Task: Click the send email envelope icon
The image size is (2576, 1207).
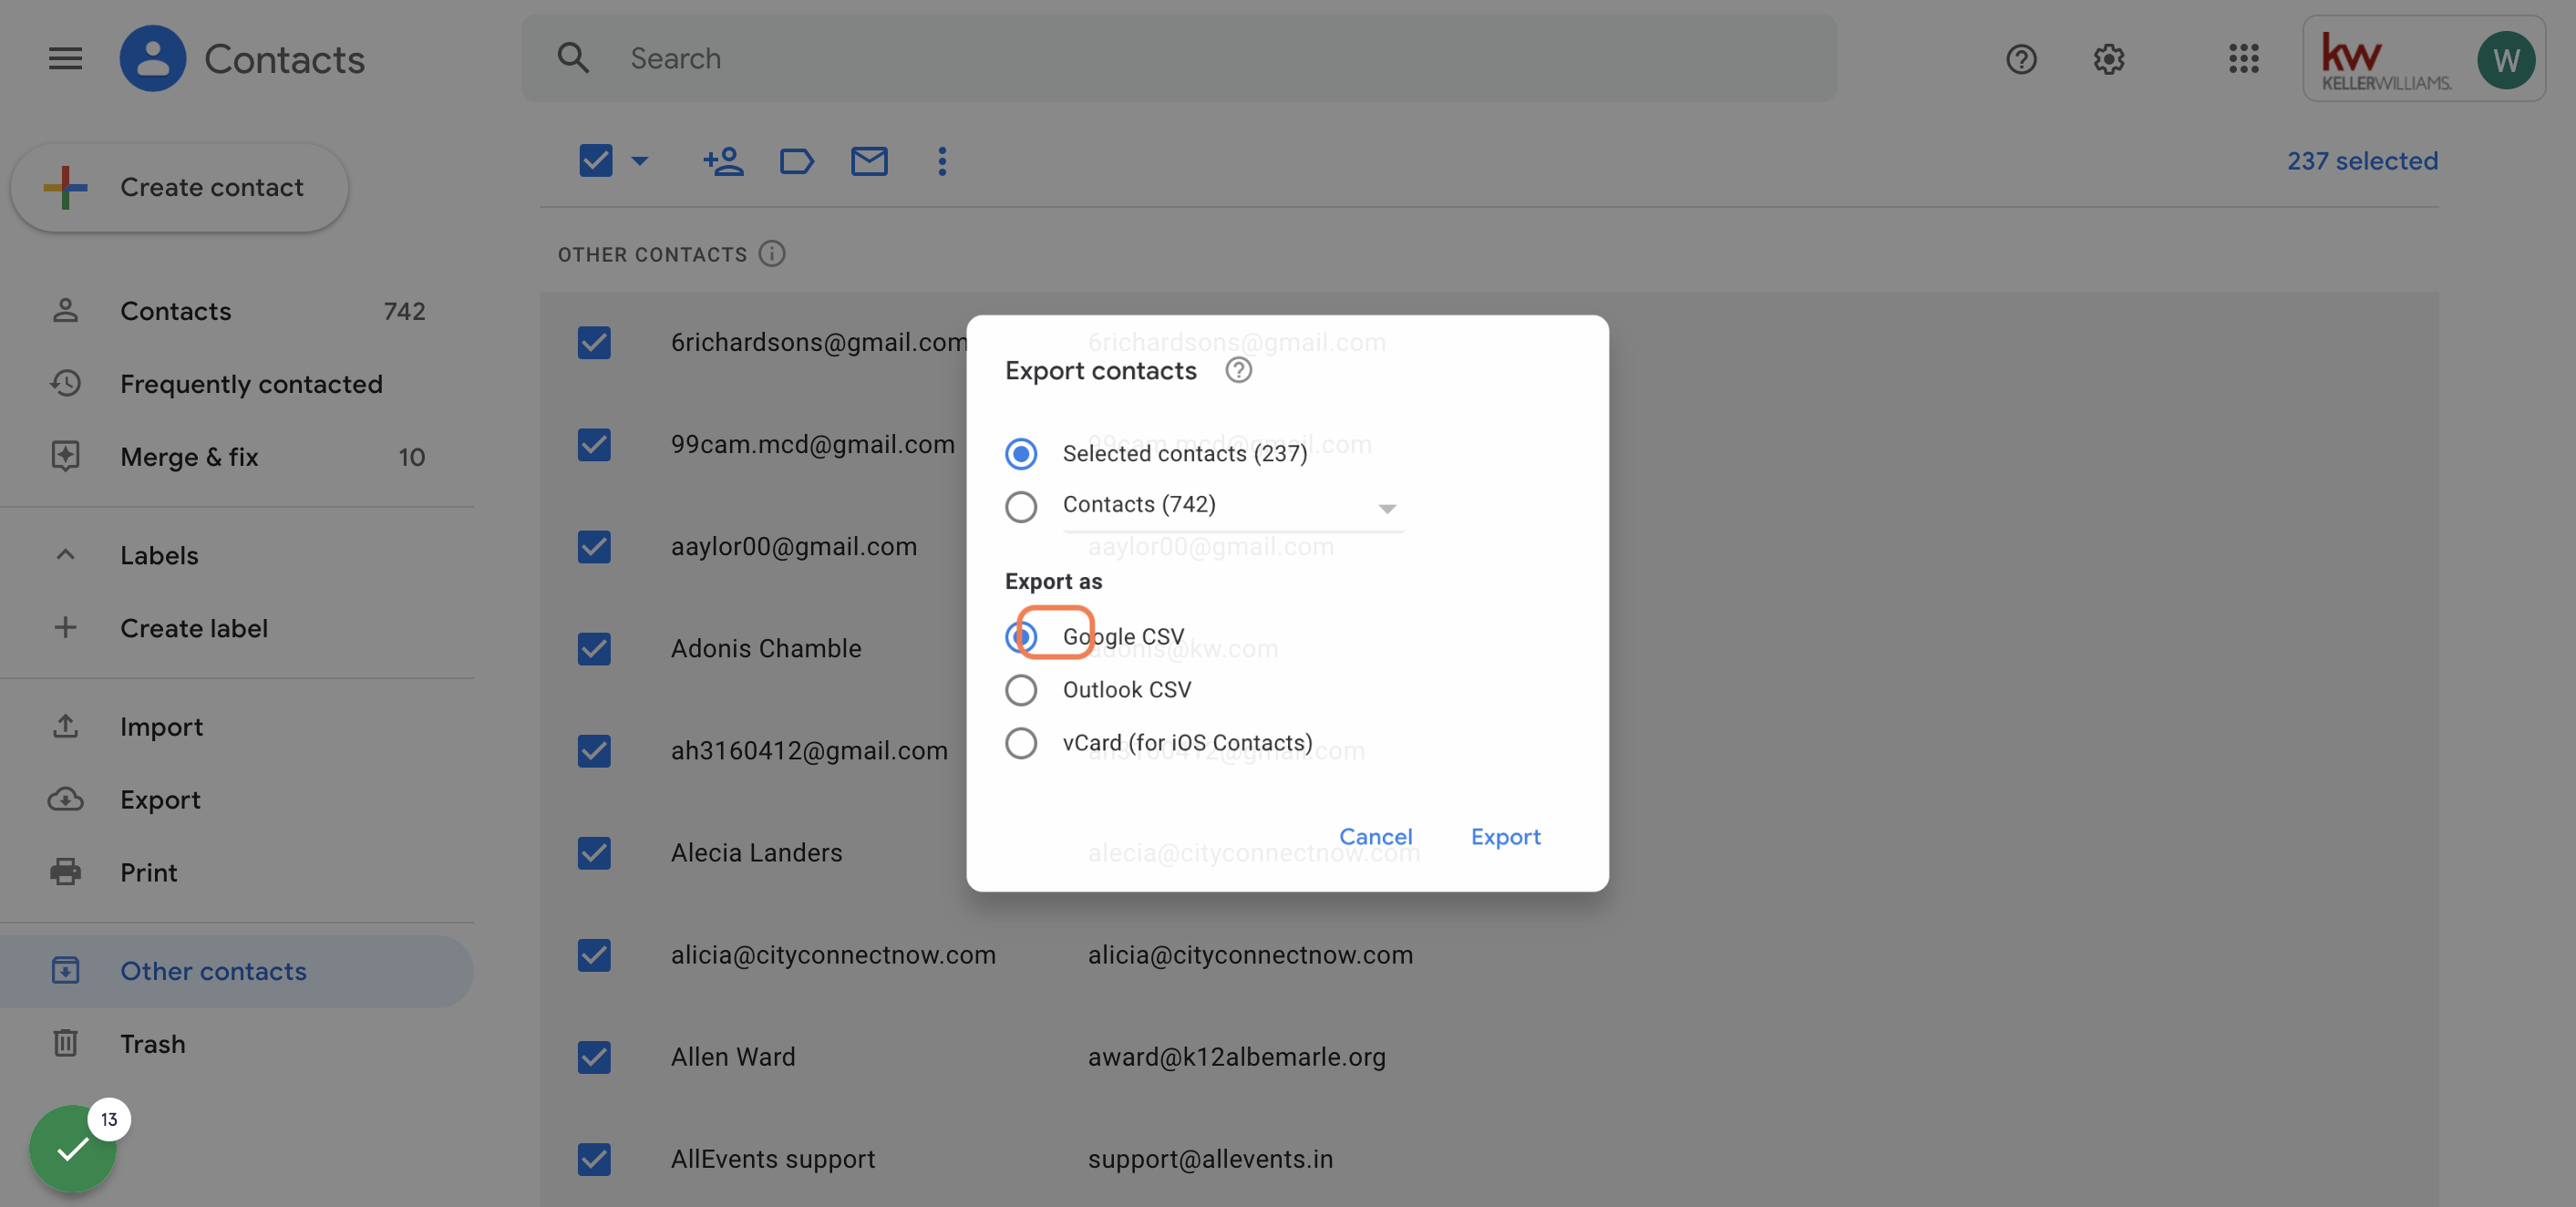Action: coord(868,161)
